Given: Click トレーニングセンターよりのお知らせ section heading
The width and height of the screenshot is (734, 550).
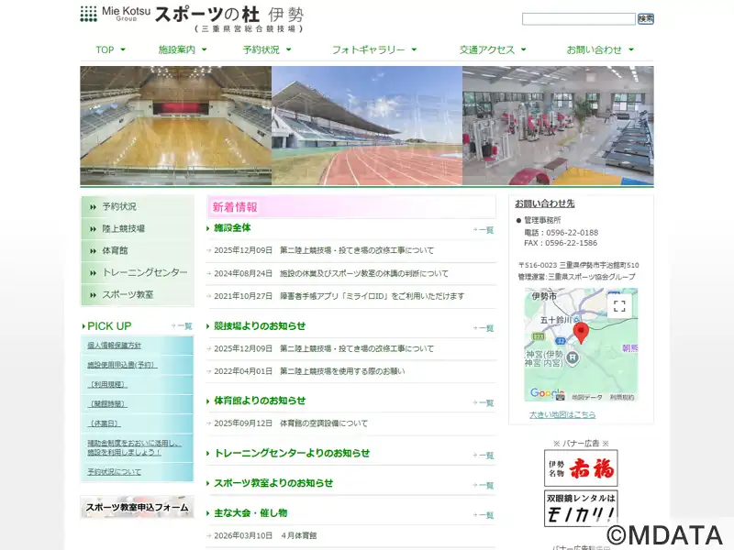Looking at the screenshot, I should [x=292, y=453].
